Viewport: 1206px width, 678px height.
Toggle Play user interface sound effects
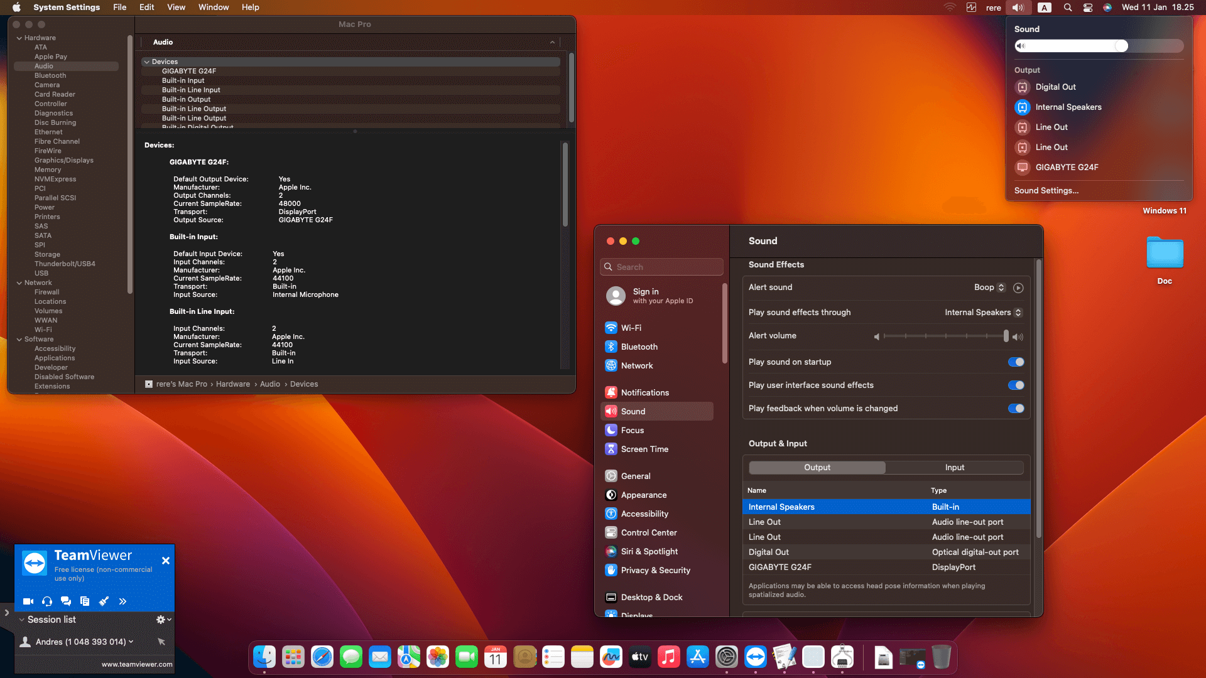[1016, 385]
